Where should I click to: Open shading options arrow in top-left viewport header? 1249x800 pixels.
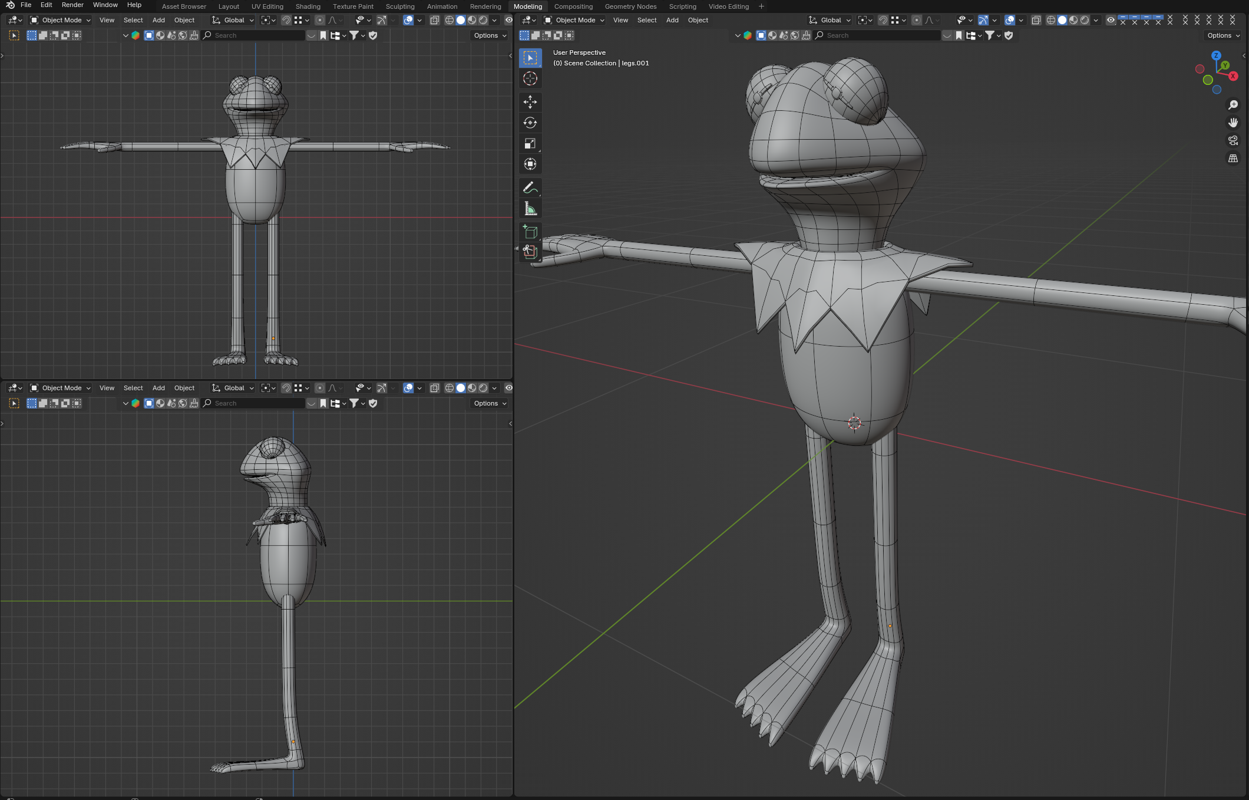click(494, 20)
